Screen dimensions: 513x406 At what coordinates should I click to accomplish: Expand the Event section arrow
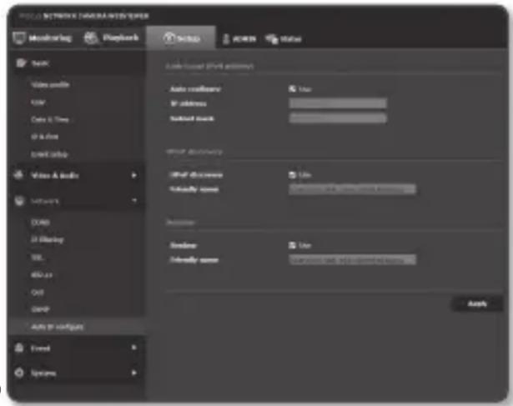pos(133,347)
